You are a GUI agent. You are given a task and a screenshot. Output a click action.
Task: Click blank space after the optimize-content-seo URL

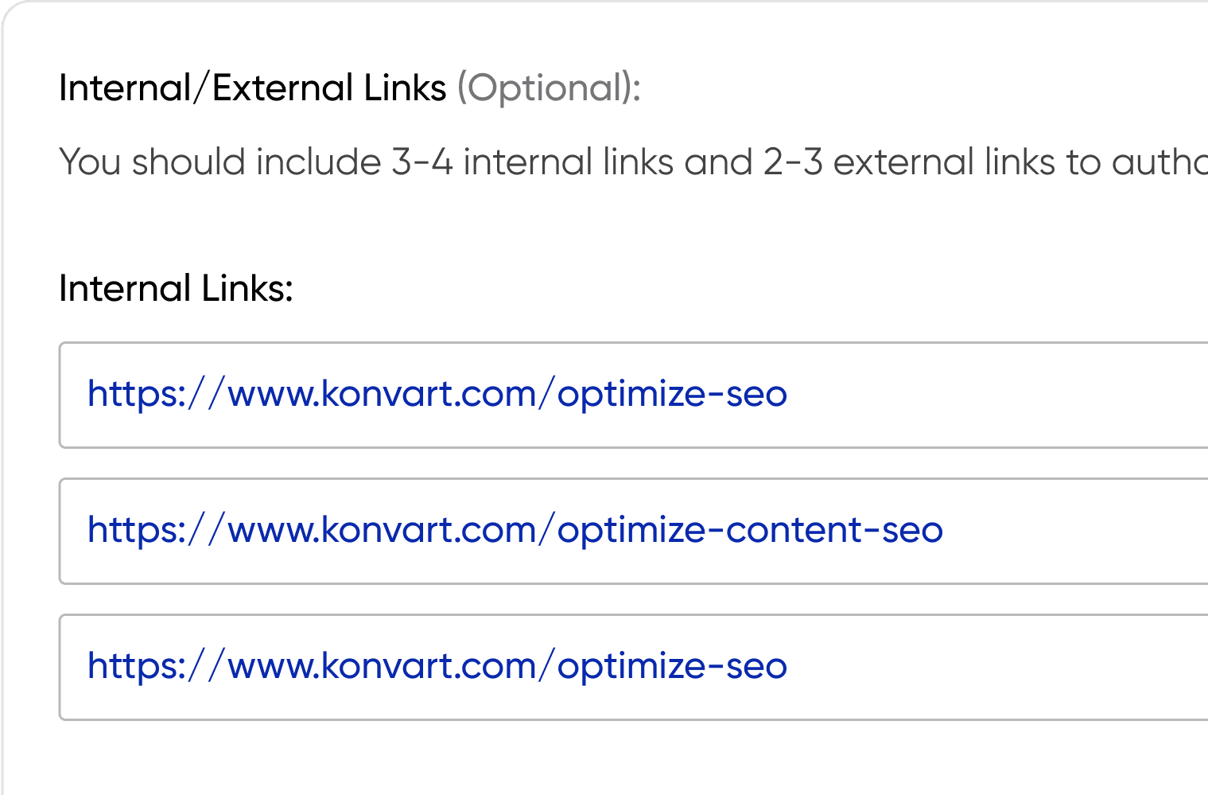coord(1074,532)
